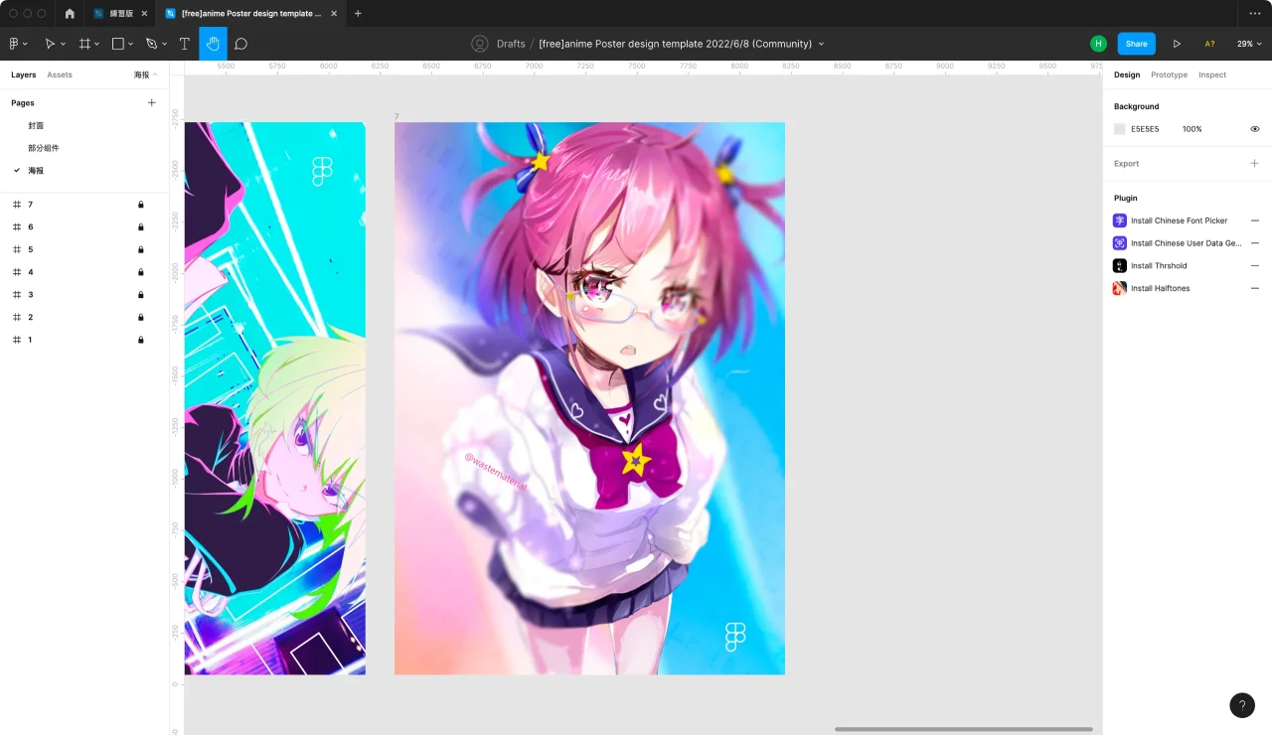Viewport: 1272px width, 735px height.
Task: Switch to the 練習版 file tab
Action: click(x=121, y=13)
